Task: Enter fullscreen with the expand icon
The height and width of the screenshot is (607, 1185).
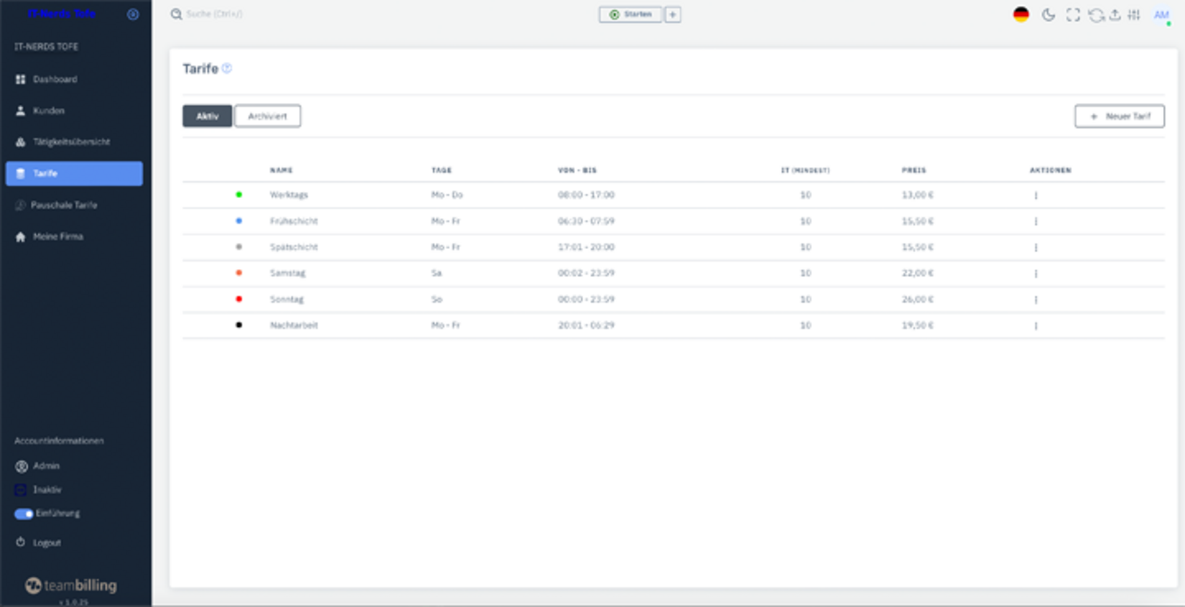Action: pos(1073,15)
